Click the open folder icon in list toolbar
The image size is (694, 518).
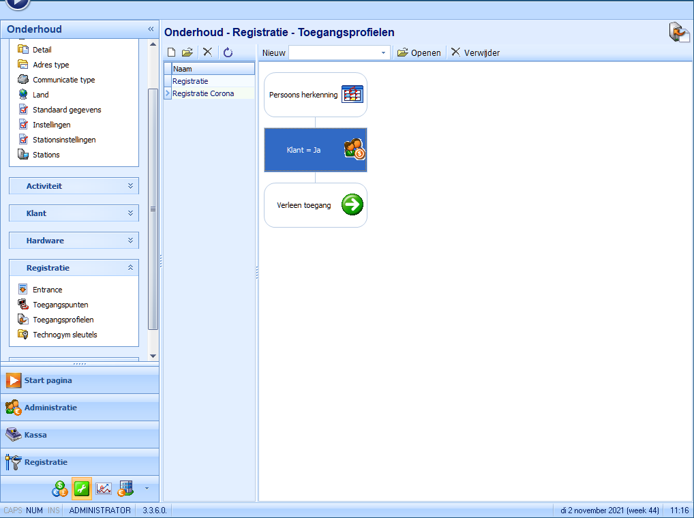[x=187, y=52]
